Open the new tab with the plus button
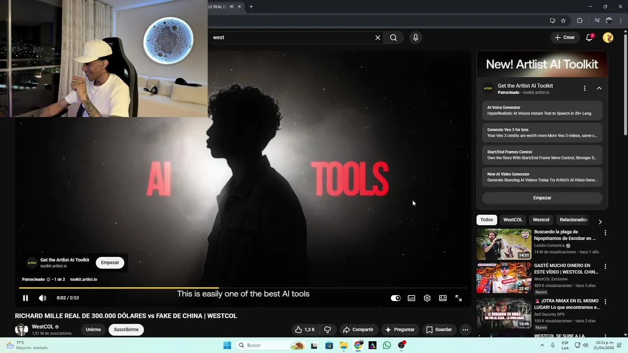This screenshot has width=628, height=353. pyautogui.click(x=251, y=6)
